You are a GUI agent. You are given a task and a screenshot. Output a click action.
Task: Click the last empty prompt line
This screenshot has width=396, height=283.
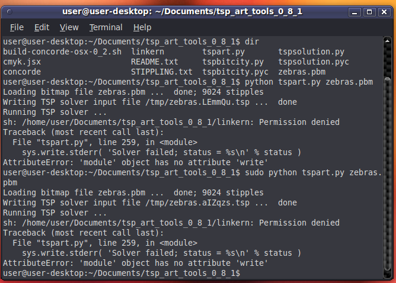point(121,273)
